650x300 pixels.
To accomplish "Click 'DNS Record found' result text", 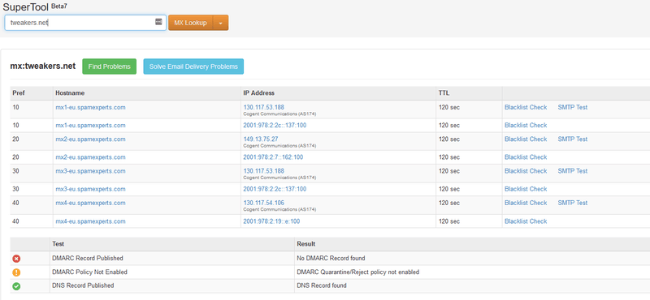I will pyautogui.click(x=322, y=285).
